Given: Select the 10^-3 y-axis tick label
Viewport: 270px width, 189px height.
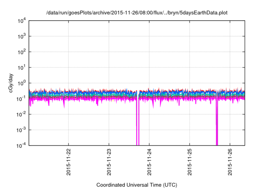Looking at the screenshot, I should click(x=22, y=130).
